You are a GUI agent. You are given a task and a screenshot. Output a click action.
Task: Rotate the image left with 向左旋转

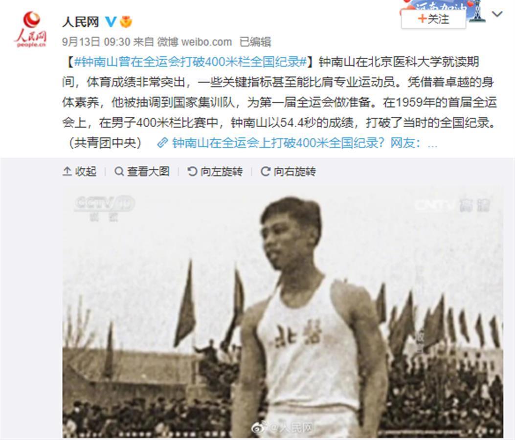coord(215,172)
